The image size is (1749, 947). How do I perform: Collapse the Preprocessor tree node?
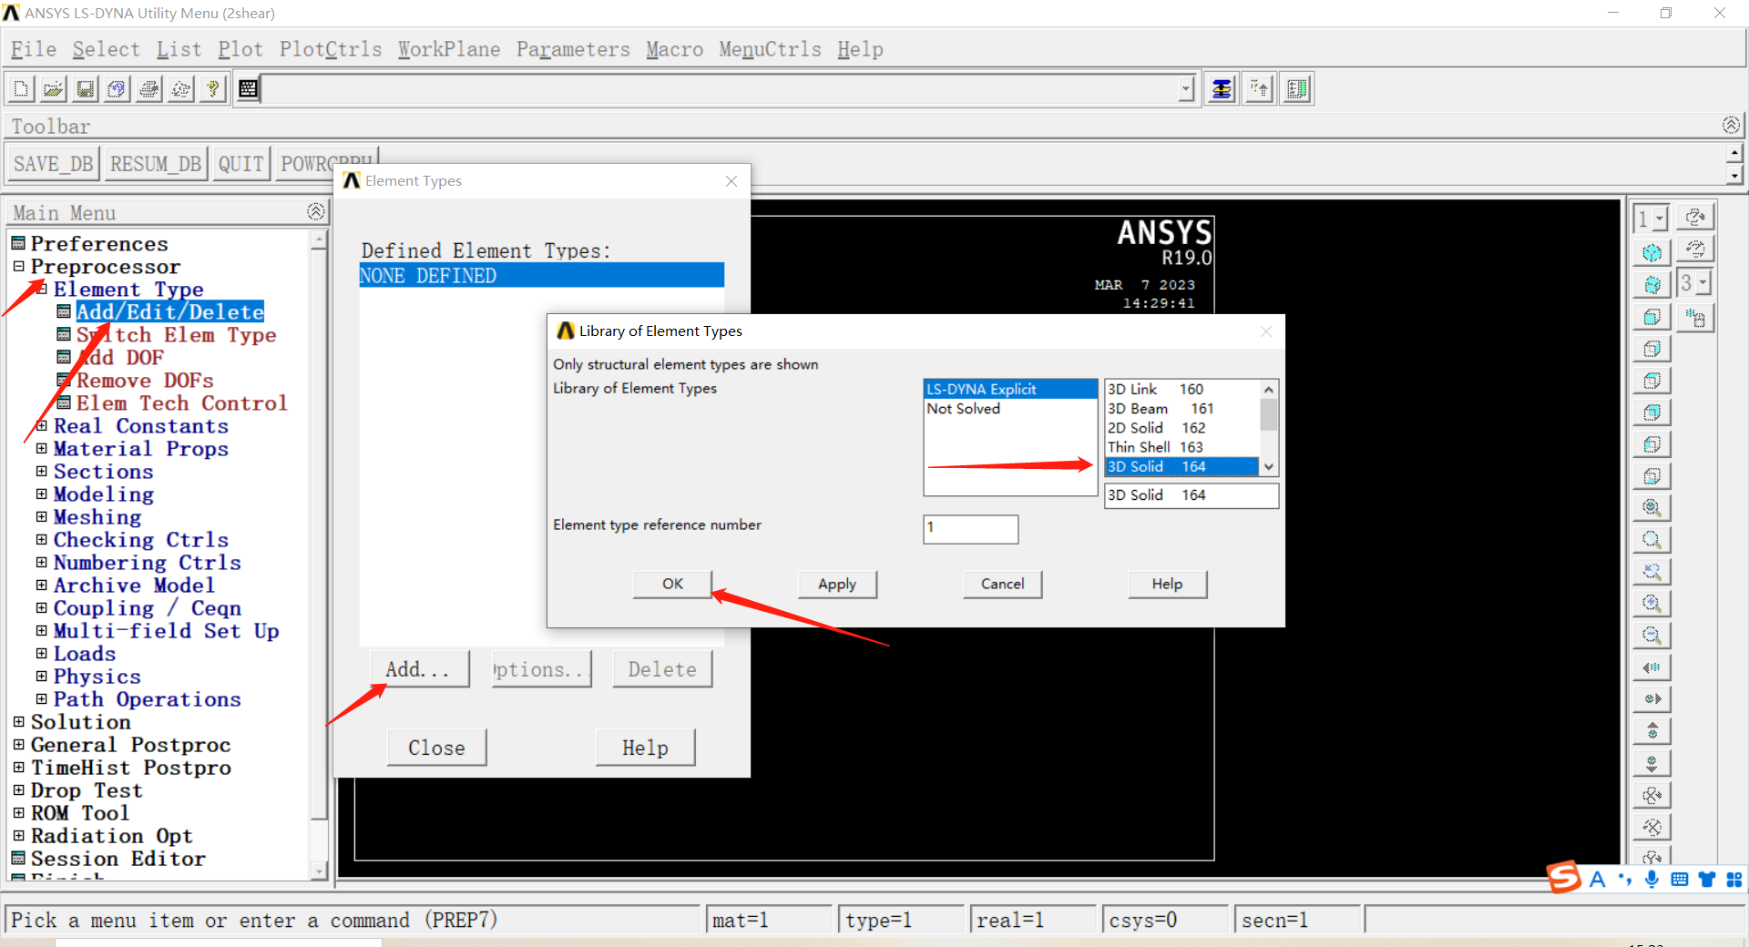pyautogui.click(x=18, y=266)
